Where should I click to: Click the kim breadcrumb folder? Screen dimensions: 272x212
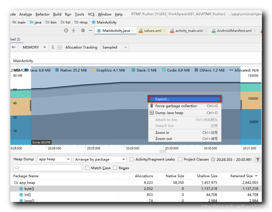tap(51, 22)
